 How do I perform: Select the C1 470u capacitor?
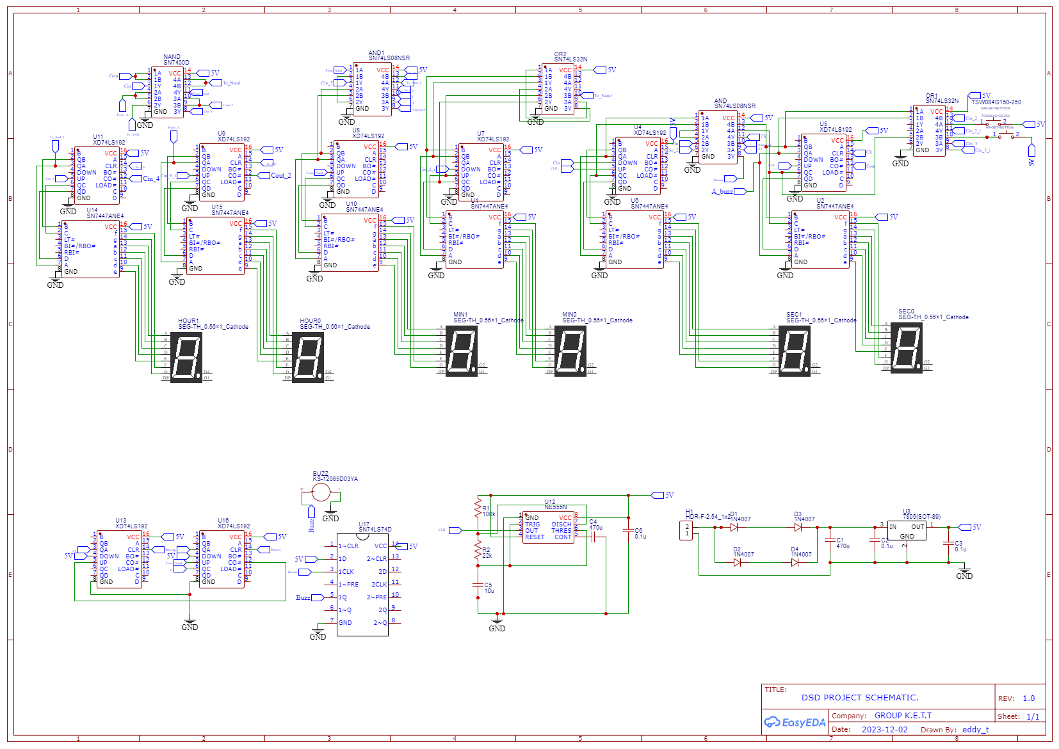pyautogui.click(x=830, y=540)
